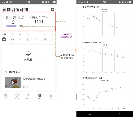Image resolution: width=133 pixels, height=117 pixels.
Task: Tap the 计划 plan tab icon
Action: click(x=40, y=95)
